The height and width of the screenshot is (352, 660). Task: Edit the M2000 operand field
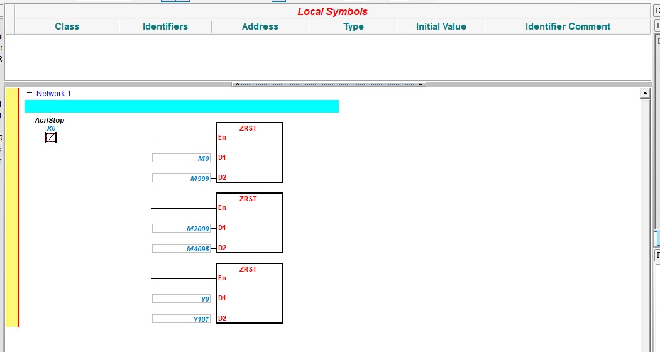pos(182,228)
